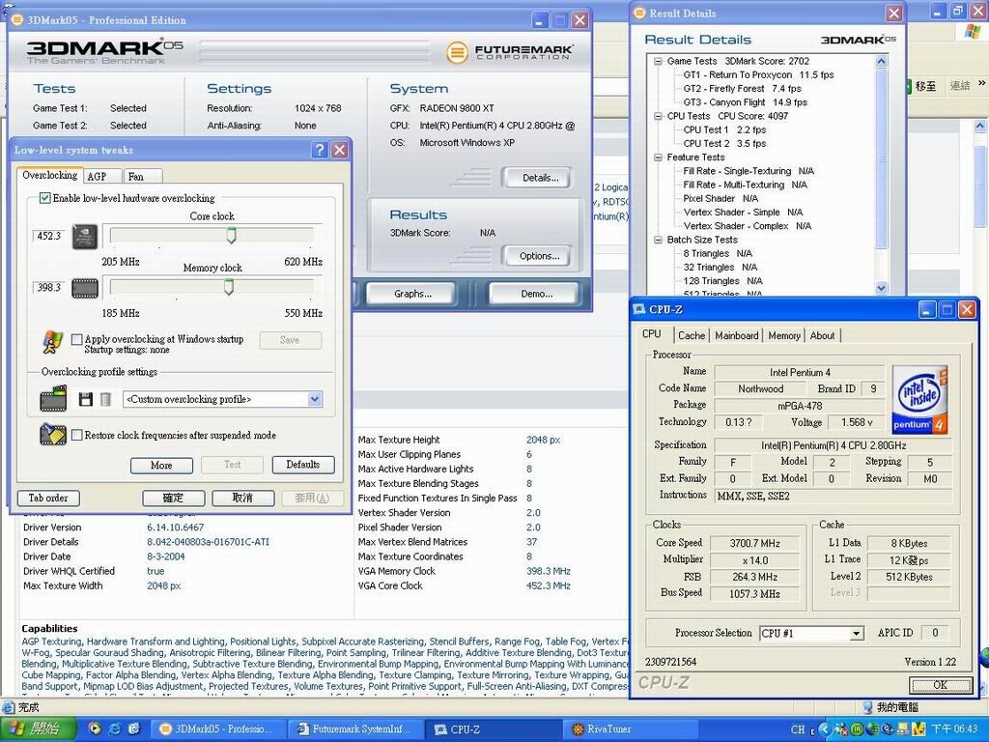Screen dimensions: 989x742
Task: Click the Graphs... button in 3DMark05
Action: 411,294
